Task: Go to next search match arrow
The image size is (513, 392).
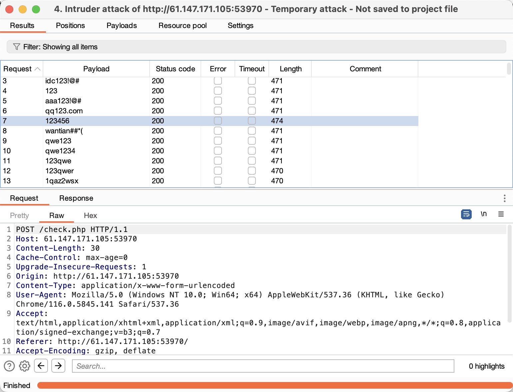Action: click(58, 366)
